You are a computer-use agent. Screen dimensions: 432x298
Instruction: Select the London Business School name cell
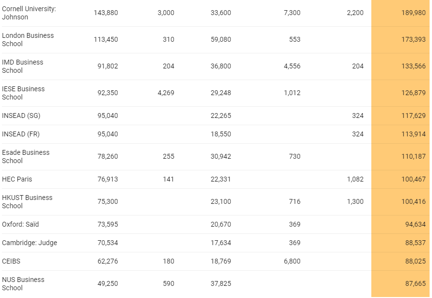click(x=28, y=40)
